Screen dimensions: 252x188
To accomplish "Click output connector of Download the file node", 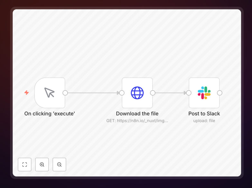I will 153,93.
